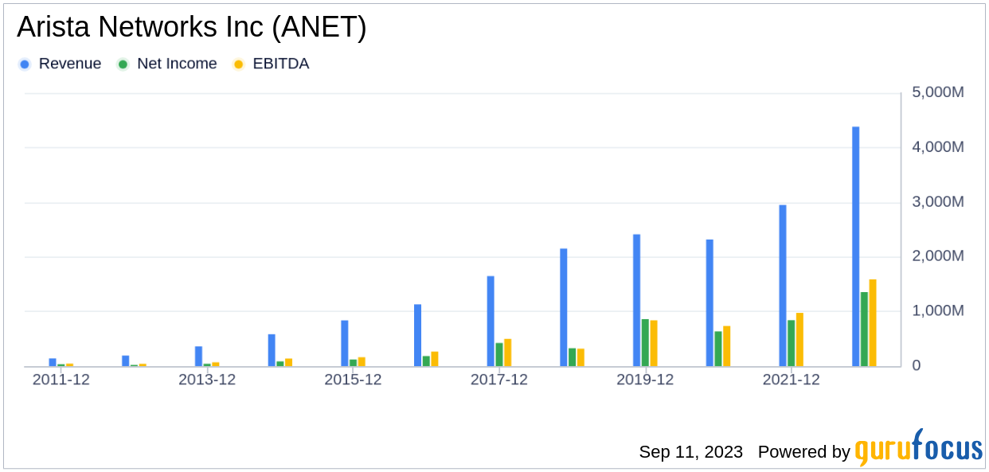
Task: Toggle the Revenue series in the legend
Action: pyautogui.click(x=69, y=64)
